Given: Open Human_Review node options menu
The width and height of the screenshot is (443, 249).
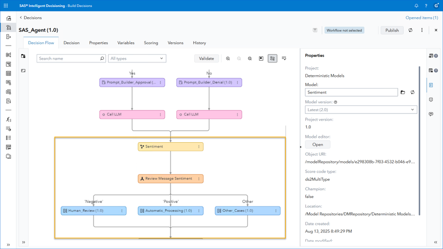Looking at the screenshot, I should click(x=122, y=210).
